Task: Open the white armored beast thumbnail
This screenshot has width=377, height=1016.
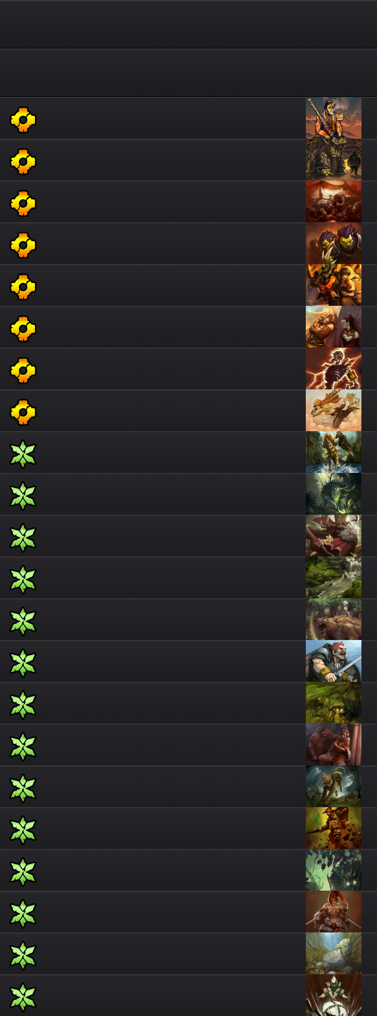Action: (334, 954)
